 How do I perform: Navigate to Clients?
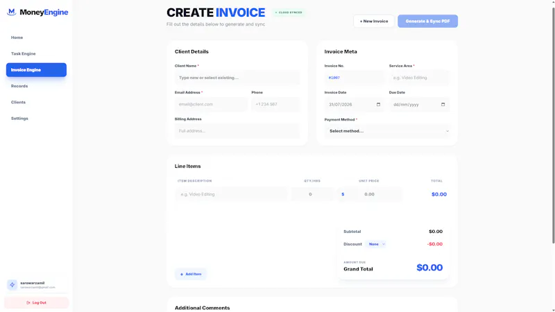click(18, 102)
